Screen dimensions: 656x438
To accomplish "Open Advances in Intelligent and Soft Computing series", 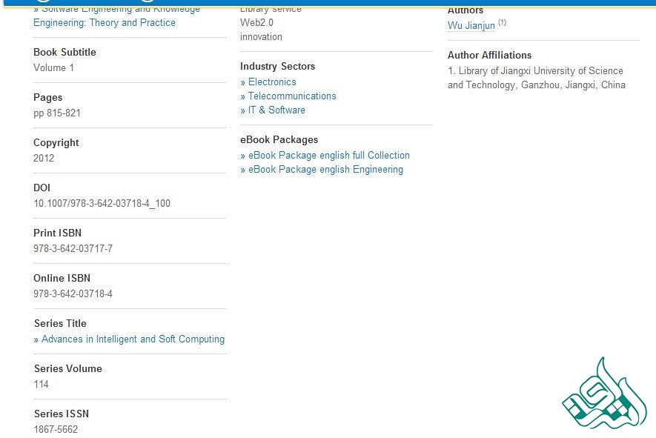I will (133, 339).
